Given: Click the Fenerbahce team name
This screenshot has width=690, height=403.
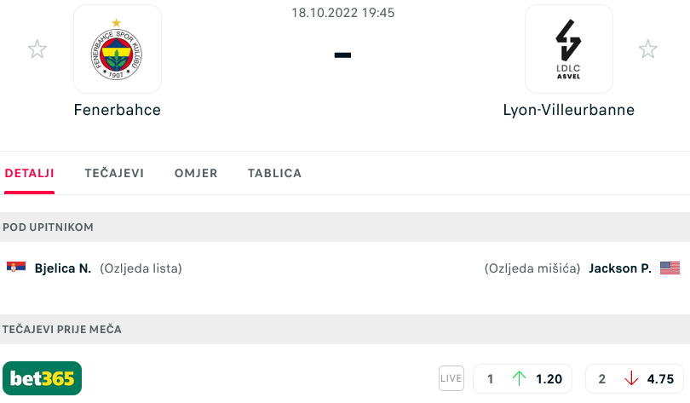Looking at the screenshot, I should click(x=118, y=110).
